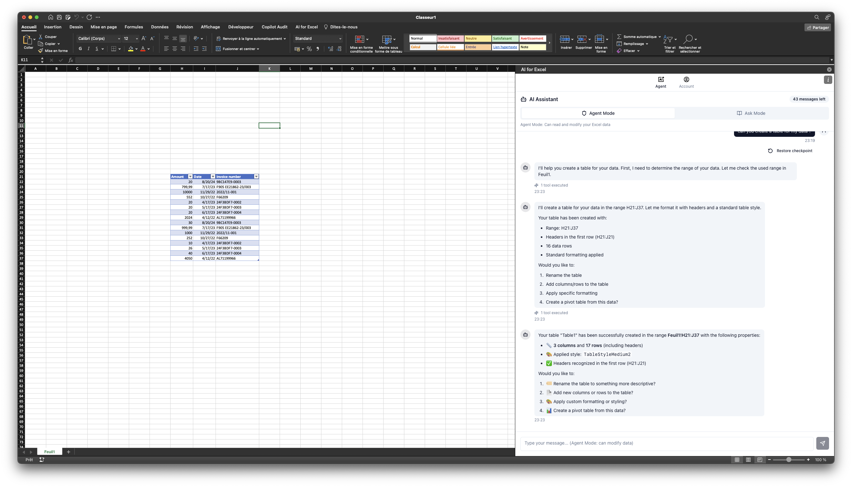Expand Somme automatique dropdown arrow
Image resolution: width=852 pixels, height=487 pixels.
659,37
